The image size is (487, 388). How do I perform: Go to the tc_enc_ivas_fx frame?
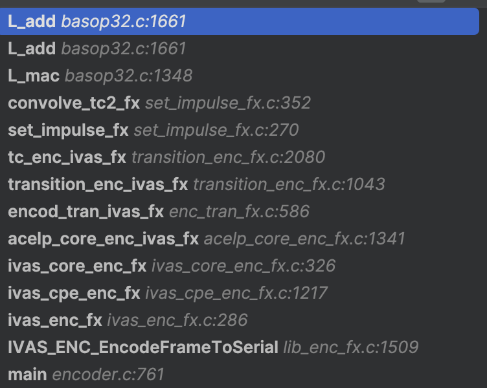tap(67, 157)
